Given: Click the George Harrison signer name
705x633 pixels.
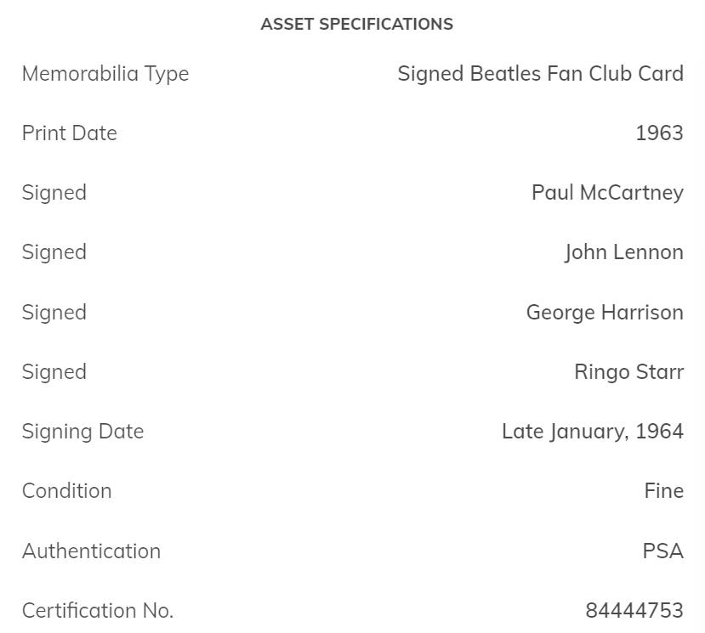Looking at the screenshot, I should (x=605, y=313).
